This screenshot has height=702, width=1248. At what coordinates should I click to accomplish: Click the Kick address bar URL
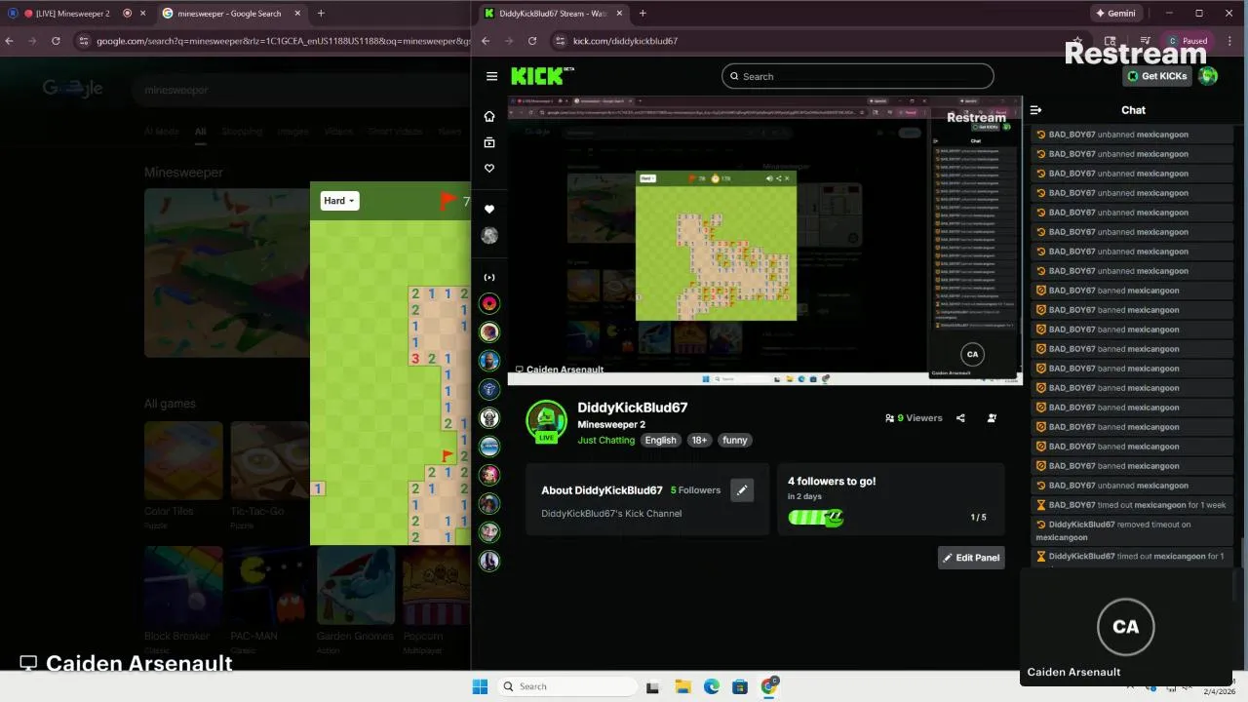coord(625,41)
